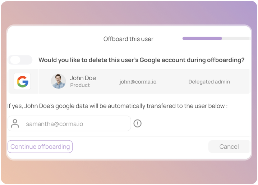258x185 pixels.
Task: Select the "Delegated admin" role label
Action: 209,82
